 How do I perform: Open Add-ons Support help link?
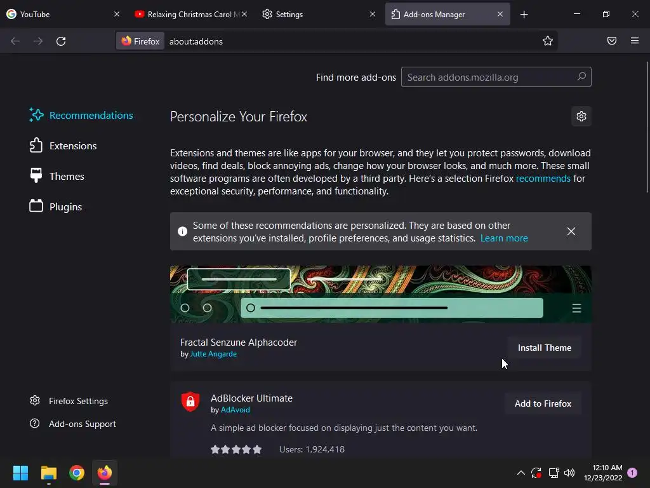[x=73, y=424]
